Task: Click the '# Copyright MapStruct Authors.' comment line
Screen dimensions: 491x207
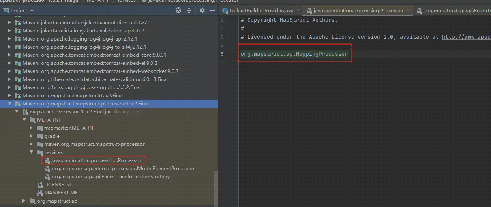Action: [289, 20]
